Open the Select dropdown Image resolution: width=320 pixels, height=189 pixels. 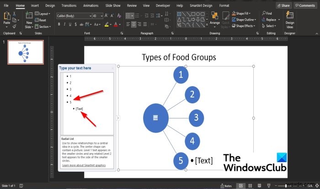269,26
